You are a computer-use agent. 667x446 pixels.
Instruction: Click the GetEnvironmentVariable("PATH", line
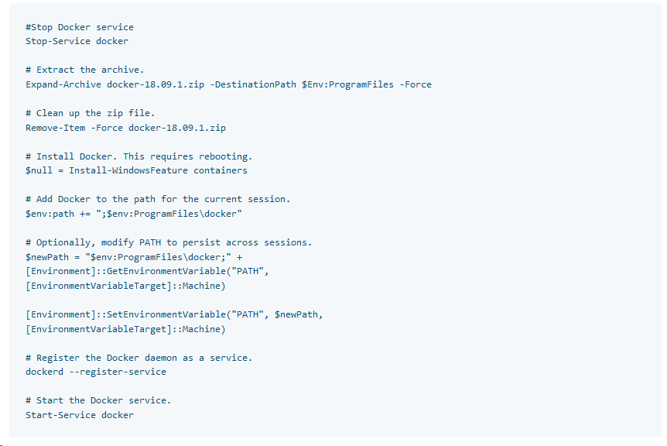(147, 271)
